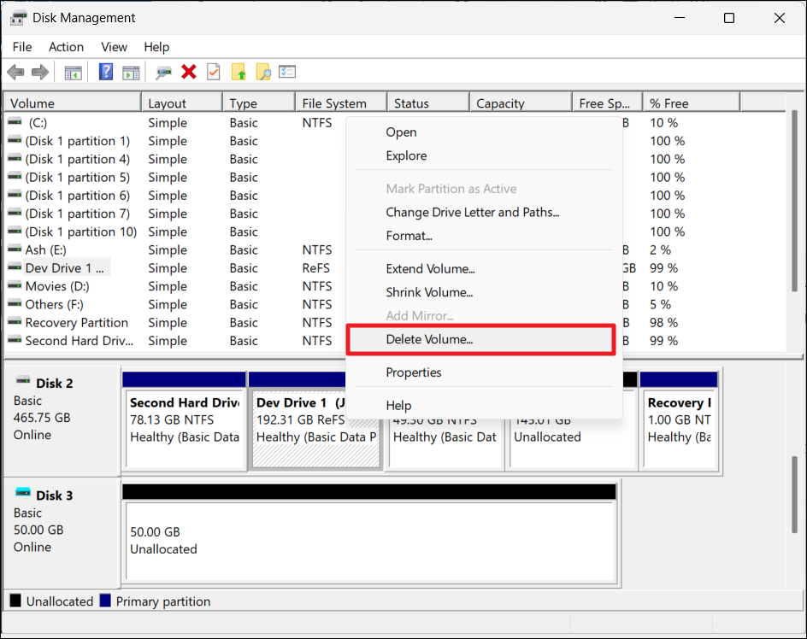Sort by the Capacity column header
This screenshot has height=639, width=807.
(500, 103)
